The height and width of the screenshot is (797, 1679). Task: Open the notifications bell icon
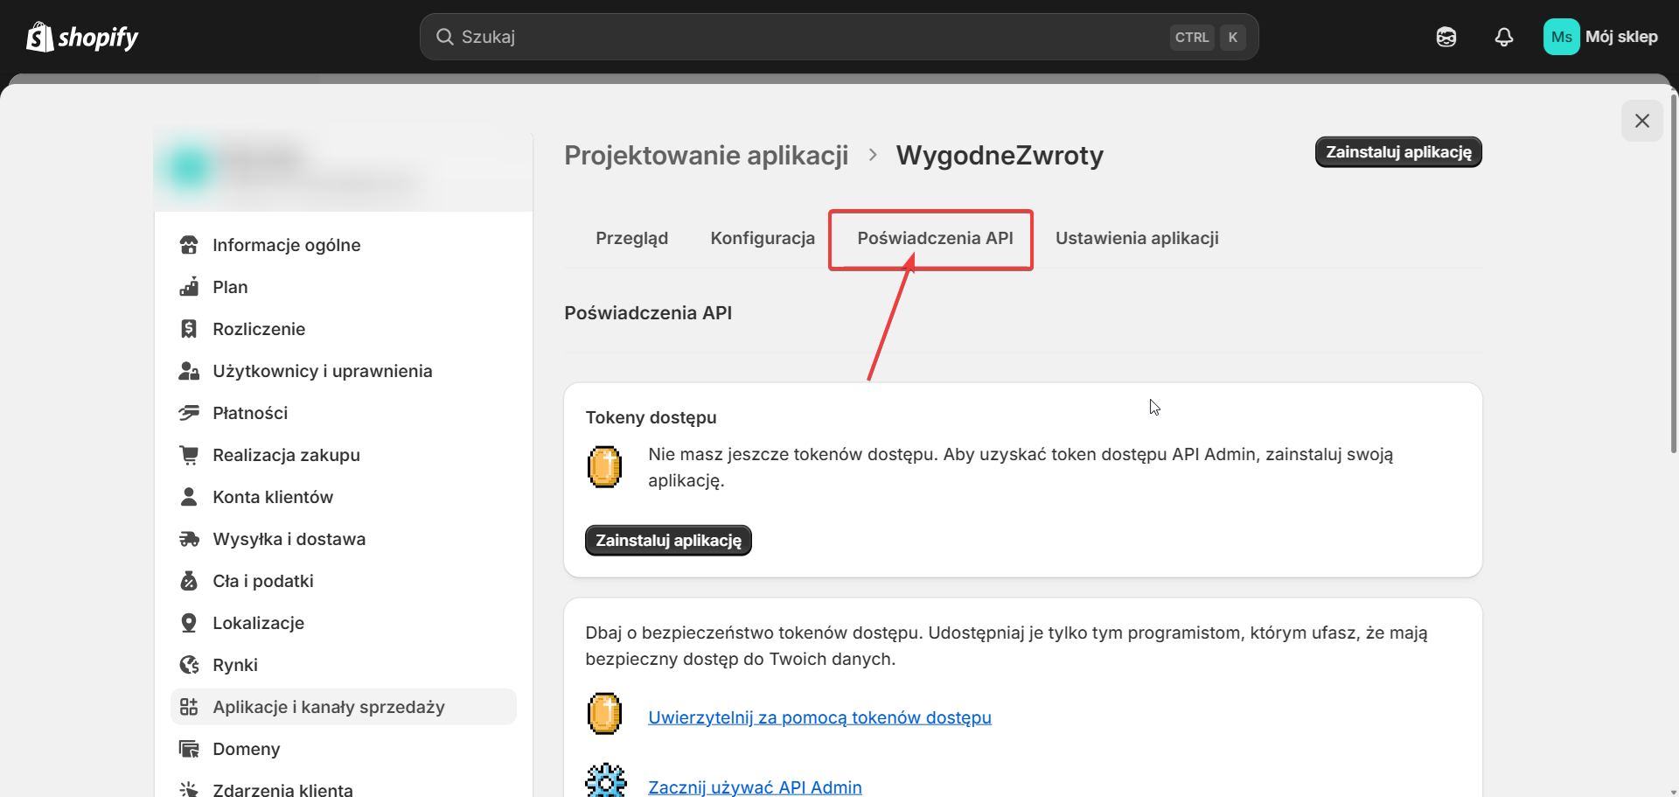(x=1503, y=37)
